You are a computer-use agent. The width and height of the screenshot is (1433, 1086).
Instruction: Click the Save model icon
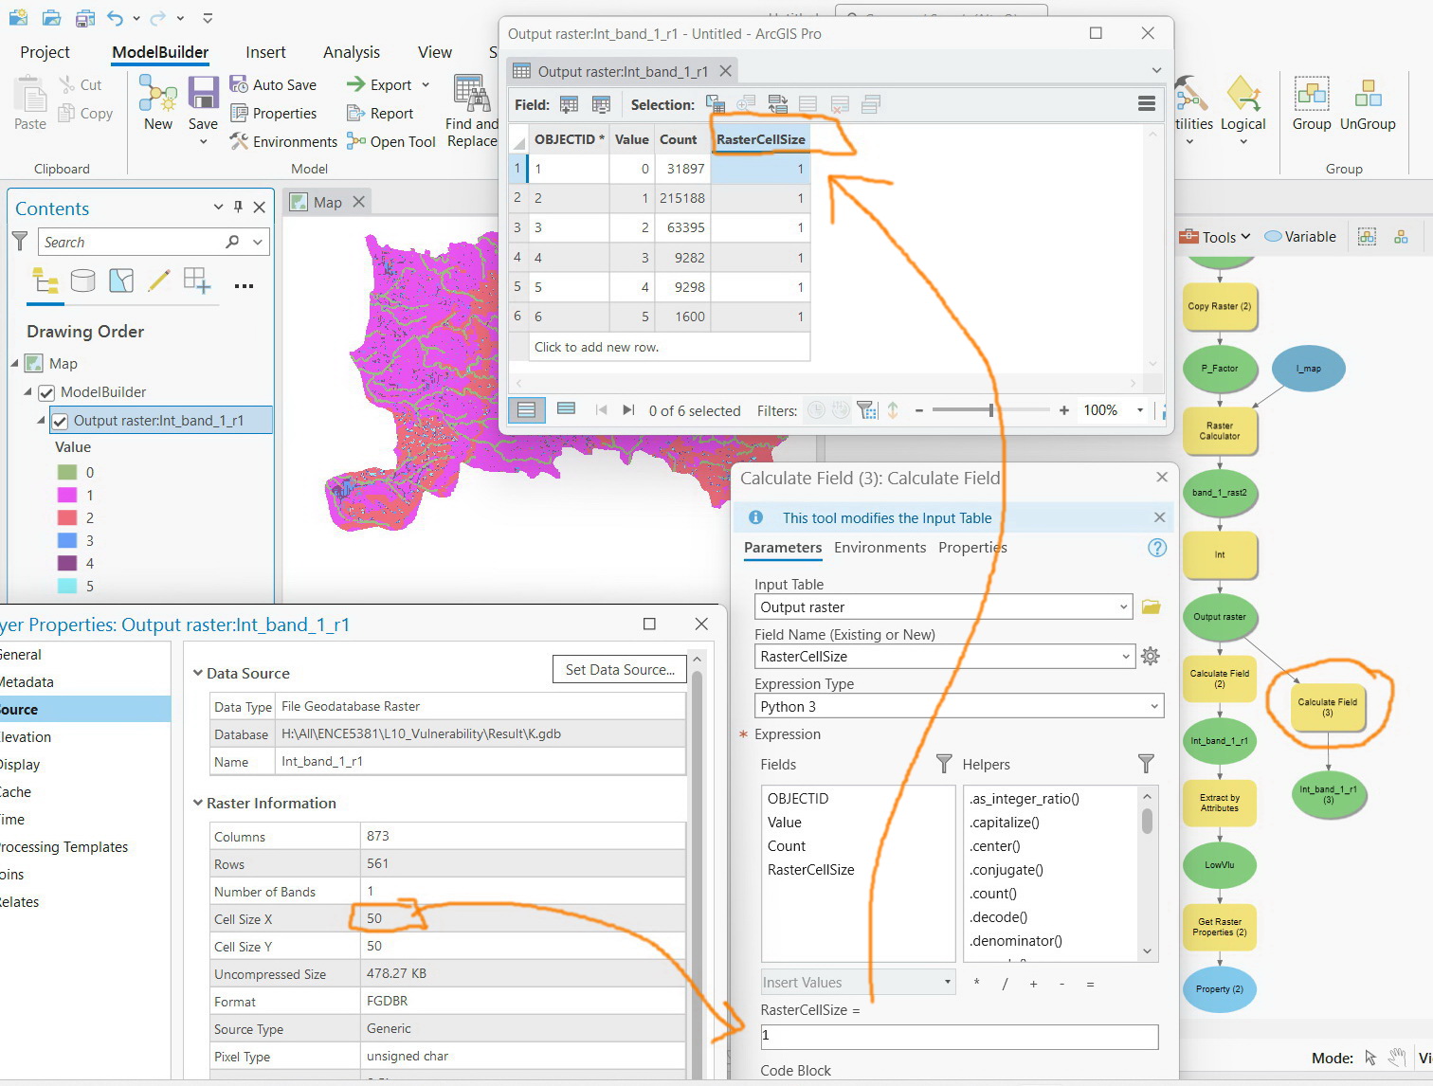203,103
